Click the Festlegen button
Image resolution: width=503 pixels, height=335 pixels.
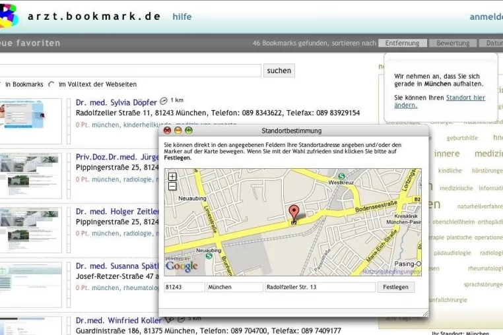click(x=395, y=287)
